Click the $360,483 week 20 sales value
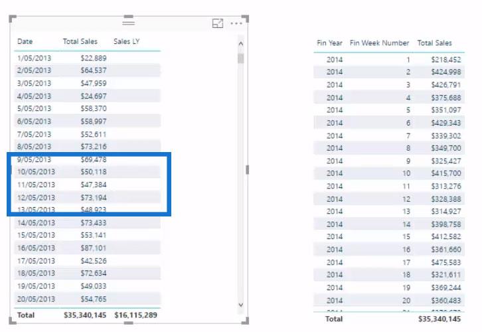 pyautogui.click(x=445, y=301)
